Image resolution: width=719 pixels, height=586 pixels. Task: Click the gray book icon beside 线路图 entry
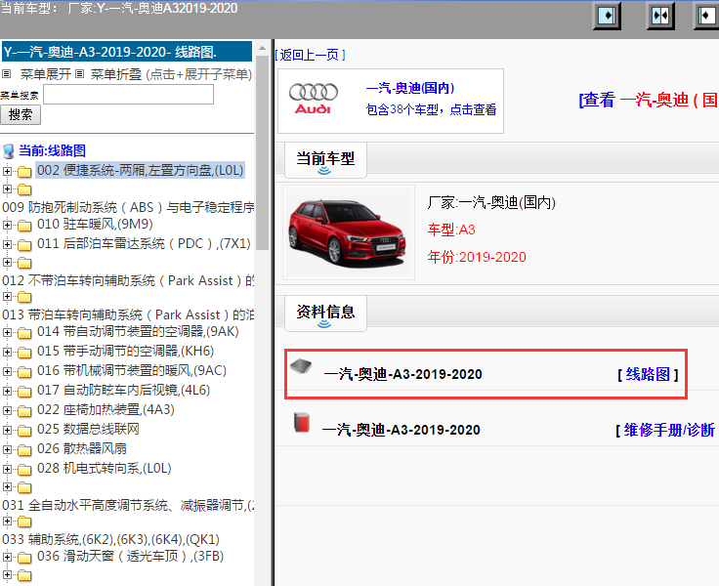(301, 366)
